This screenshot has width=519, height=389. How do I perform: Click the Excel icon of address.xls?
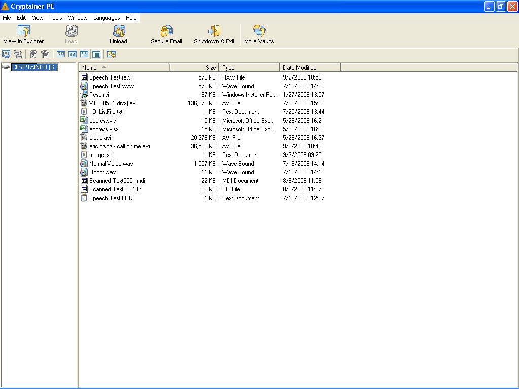pos(84,121)
